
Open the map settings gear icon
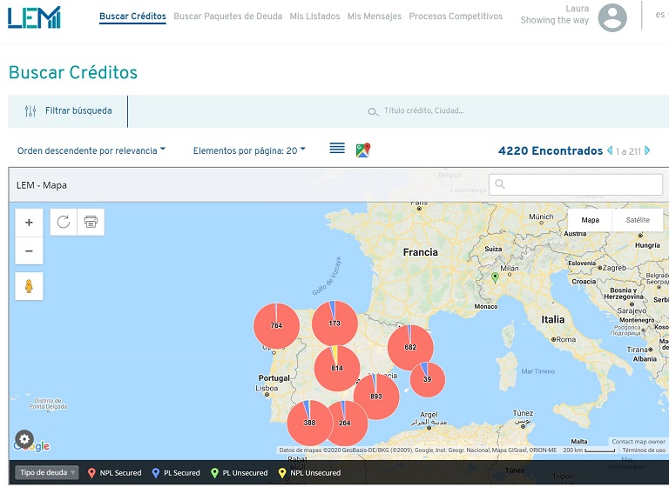tap(24, 439)
